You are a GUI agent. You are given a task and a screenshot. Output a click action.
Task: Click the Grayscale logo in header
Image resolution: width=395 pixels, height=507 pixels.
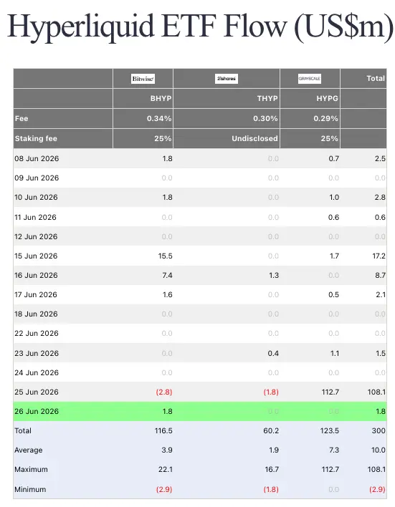click(x=310, y=79)
